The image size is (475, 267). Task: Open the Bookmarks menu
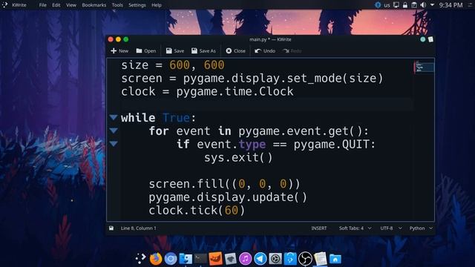tap(94, 5)
